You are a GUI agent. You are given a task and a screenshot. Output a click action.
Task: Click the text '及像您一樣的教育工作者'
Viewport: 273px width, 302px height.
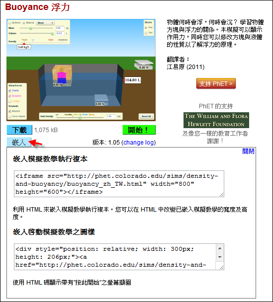click(215, 134)
